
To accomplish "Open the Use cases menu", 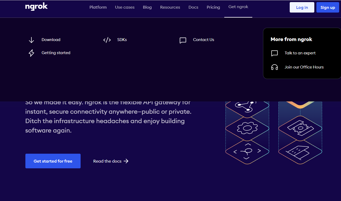I will click(x=125, y=7).
